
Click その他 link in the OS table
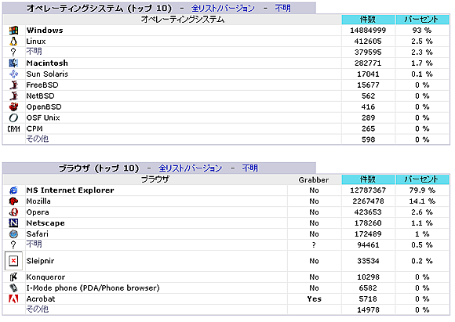38,139
